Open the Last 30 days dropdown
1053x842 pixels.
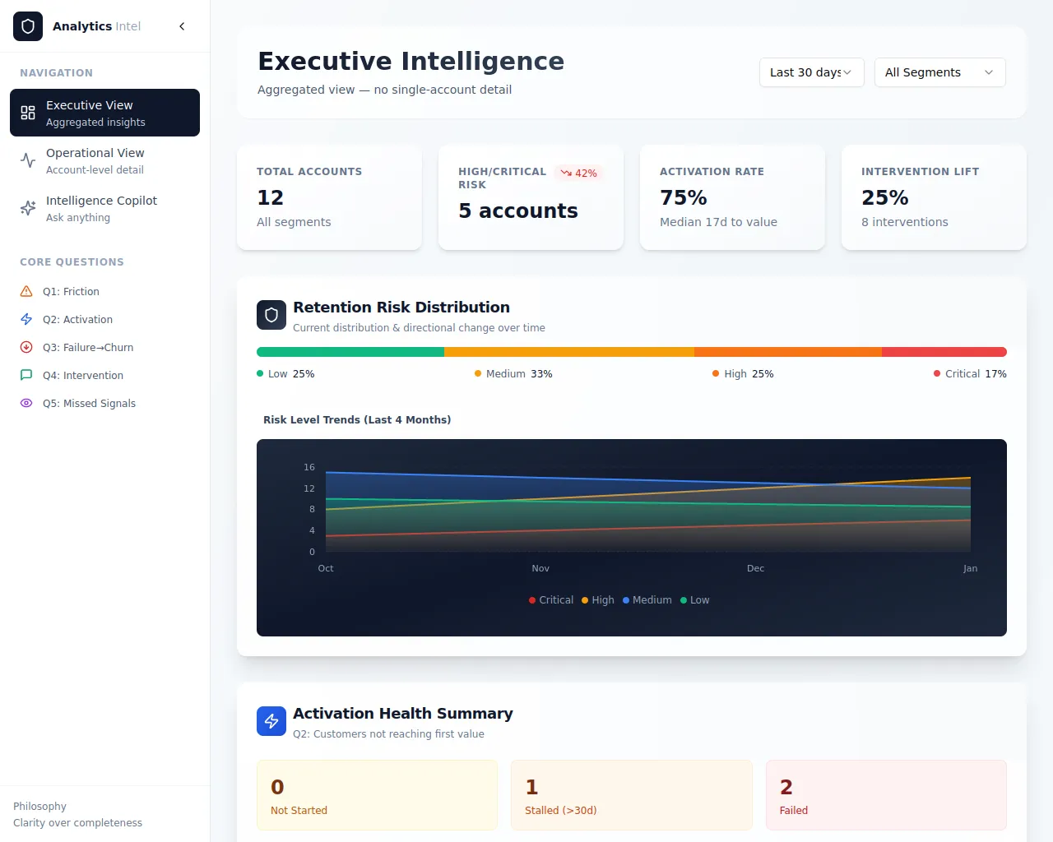(x=811, y=72)
